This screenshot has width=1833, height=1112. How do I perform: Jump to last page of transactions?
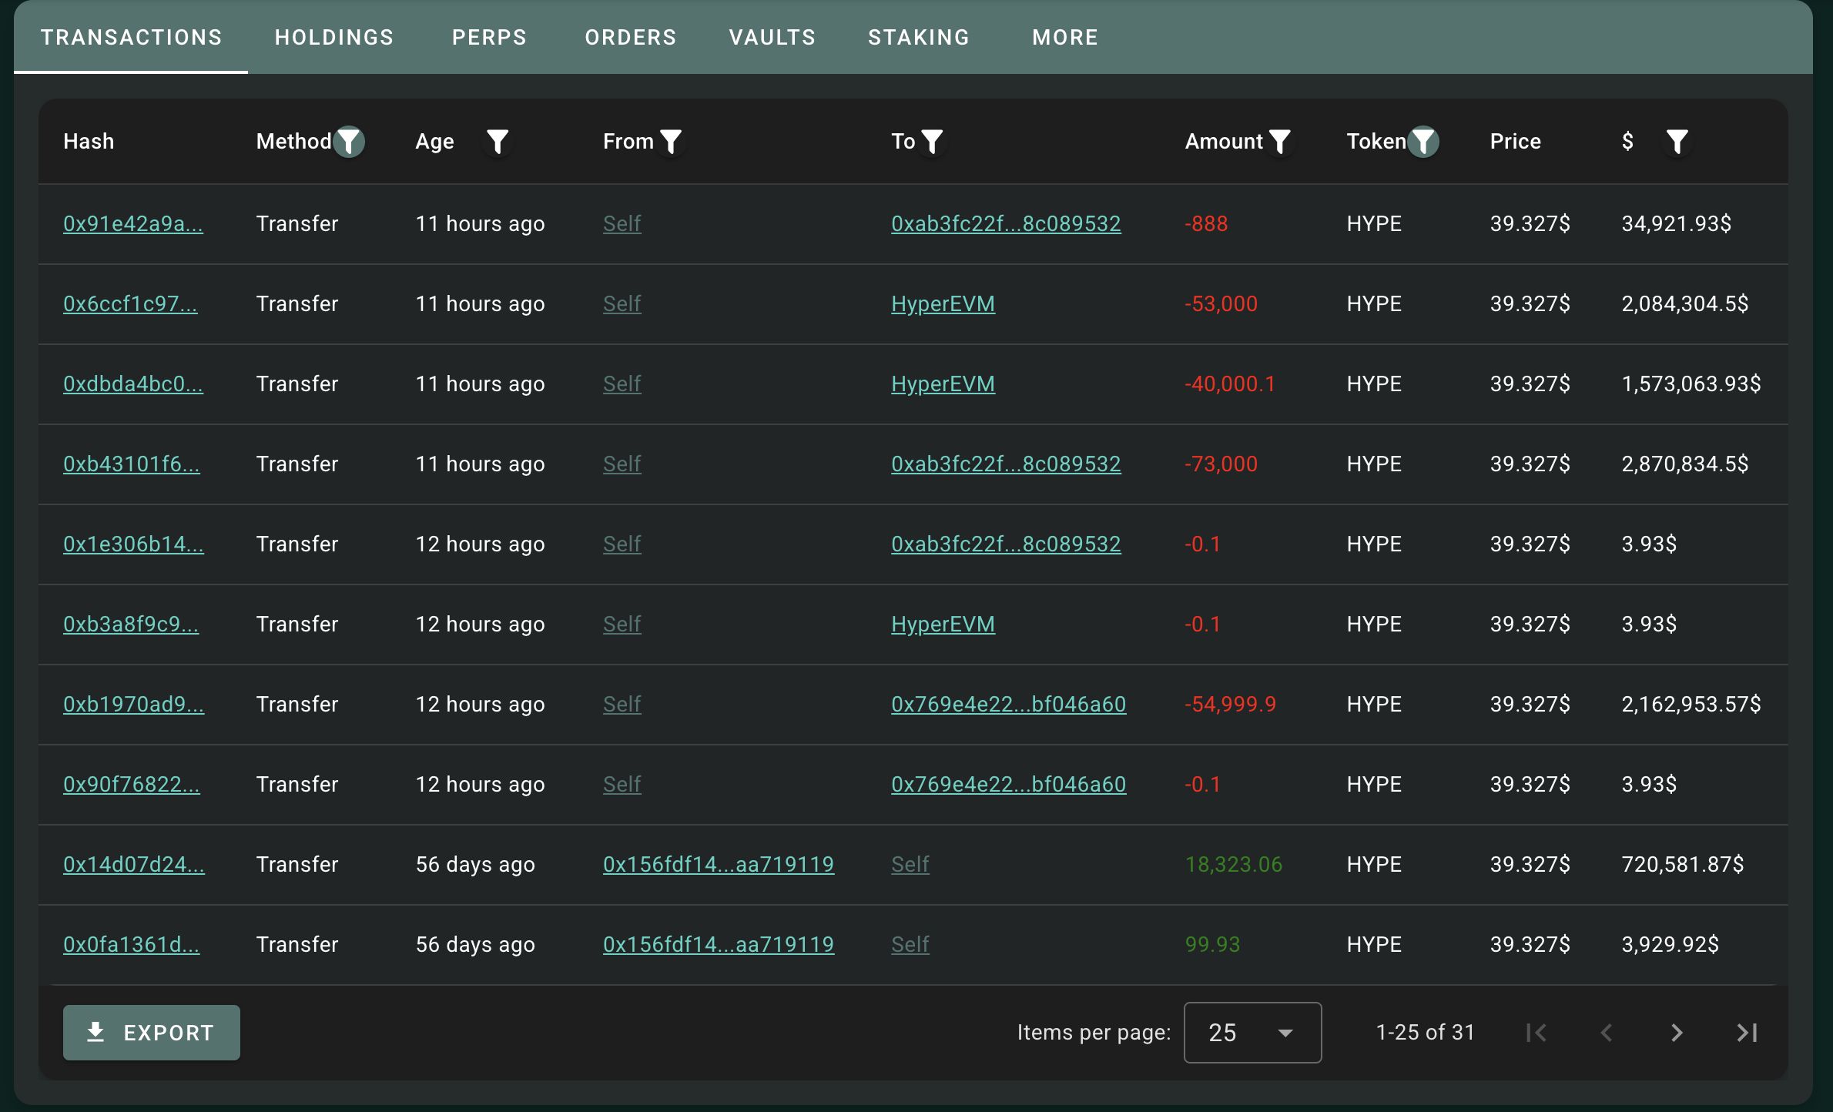click(x=1747, y=1033)
